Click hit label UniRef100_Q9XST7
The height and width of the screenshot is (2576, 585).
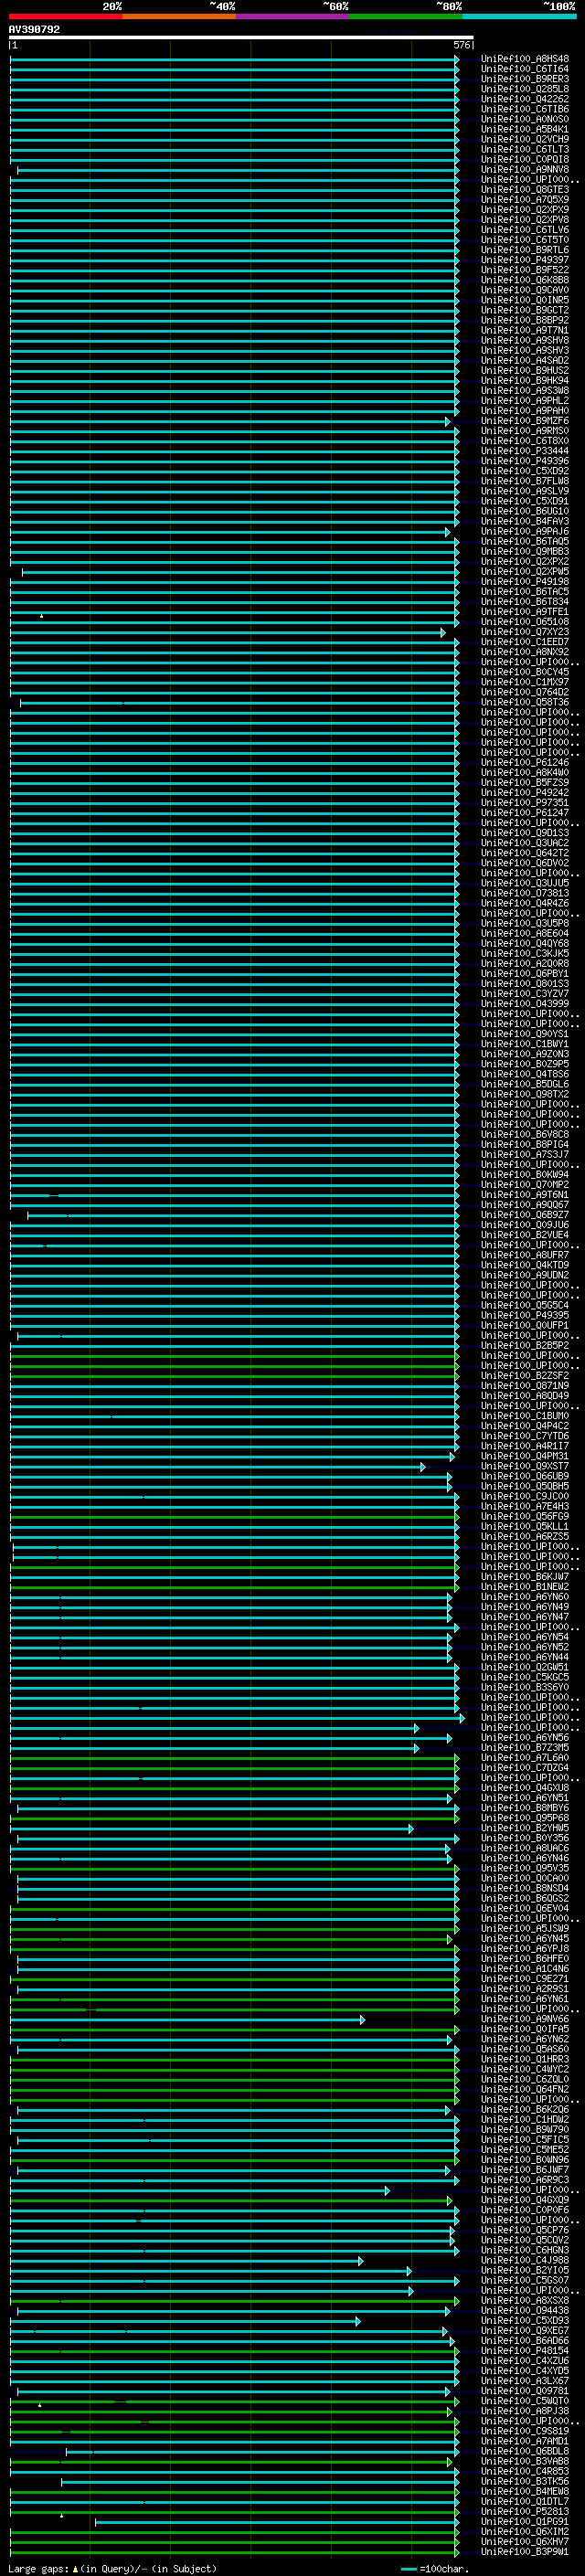pos(525,1467)
